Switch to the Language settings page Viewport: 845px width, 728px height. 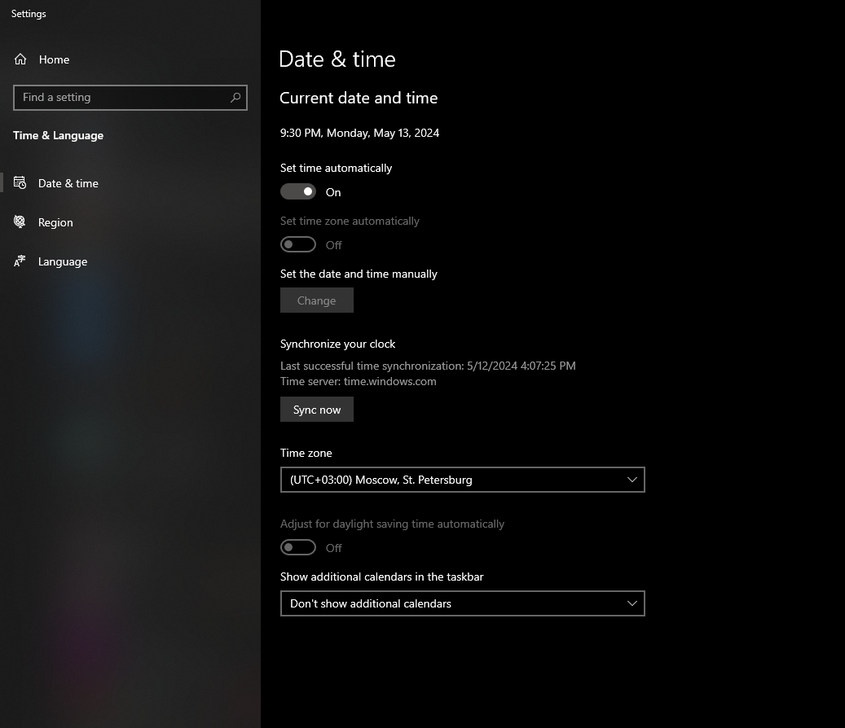pyautogui.click(x=63, y=261)
